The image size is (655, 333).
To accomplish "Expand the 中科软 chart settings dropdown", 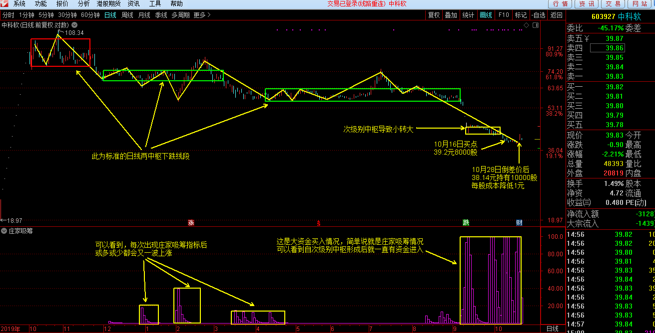I will pyautogui.click(x=74, y=24).
